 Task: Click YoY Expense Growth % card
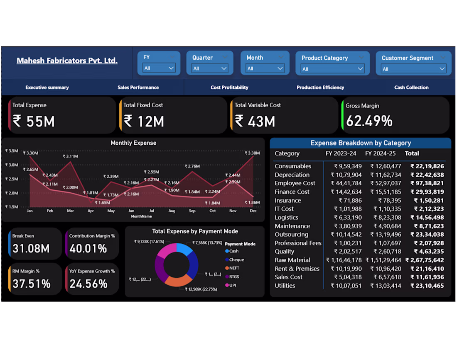coord(92,279)
